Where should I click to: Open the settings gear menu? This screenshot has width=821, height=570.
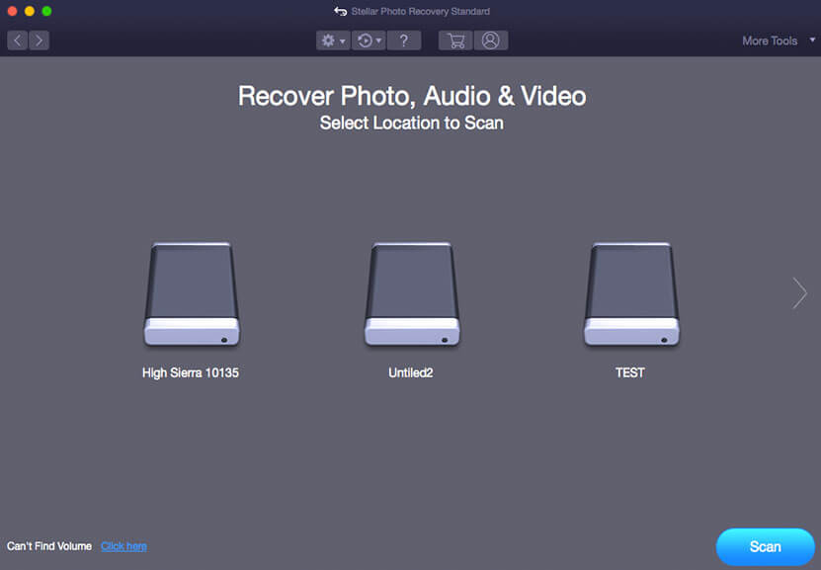333,41
